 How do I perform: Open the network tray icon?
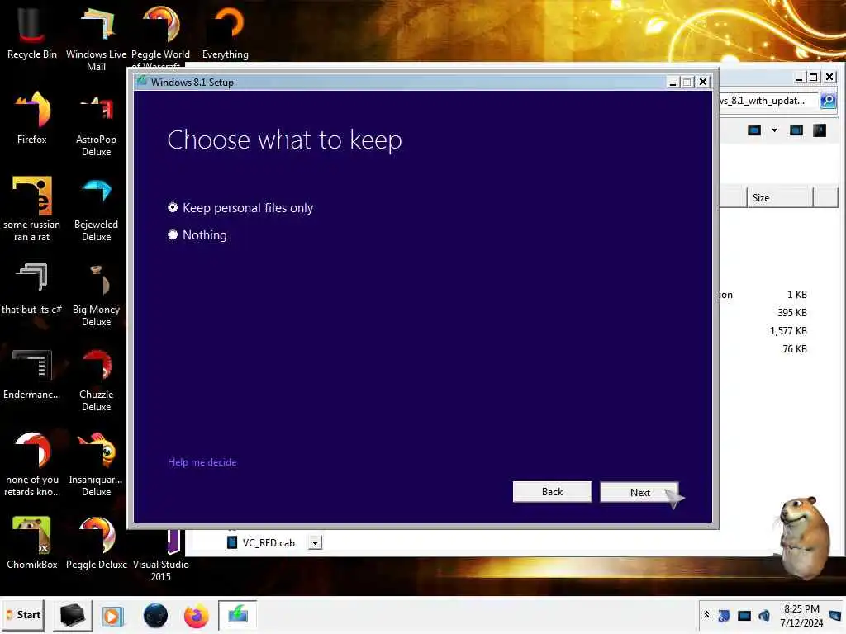(x=744, y=615)
